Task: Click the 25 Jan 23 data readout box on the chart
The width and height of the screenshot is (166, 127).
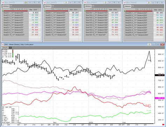Action: click(10, 114)
